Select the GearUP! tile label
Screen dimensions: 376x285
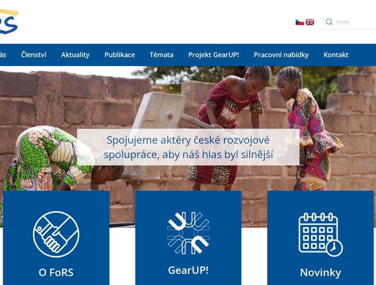coord(188,270)
